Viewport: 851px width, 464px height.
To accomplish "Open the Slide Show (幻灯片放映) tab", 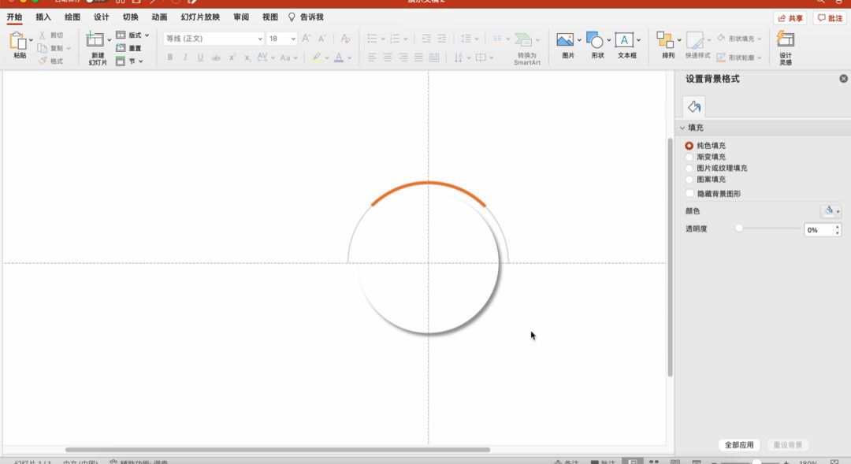I will tap(200, 17).
